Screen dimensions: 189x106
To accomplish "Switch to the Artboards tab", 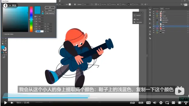I will click(x=167, y=9).
